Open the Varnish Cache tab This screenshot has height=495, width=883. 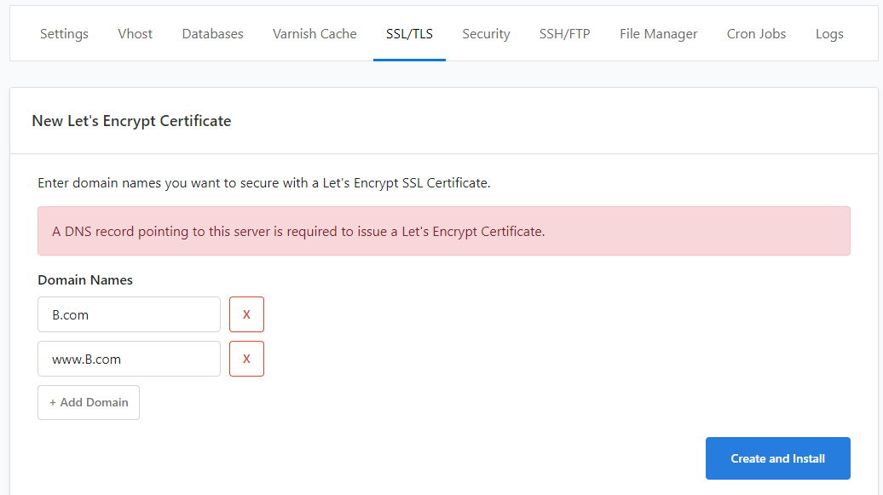tap(315, 34)
